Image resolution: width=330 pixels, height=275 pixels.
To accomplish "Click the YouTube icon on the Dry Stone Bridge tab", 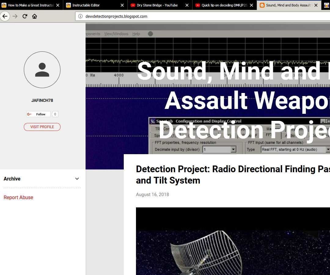I will coord(133,5).
